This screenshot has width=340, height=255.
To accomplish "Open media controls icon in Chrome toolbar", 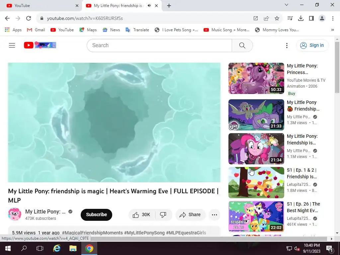I will (290, 19).
